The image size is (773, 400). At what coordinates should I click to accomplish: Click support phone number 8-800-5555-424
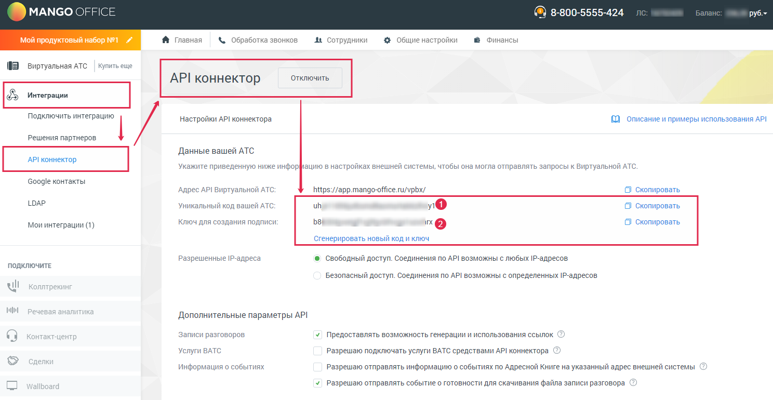(587, 13)
